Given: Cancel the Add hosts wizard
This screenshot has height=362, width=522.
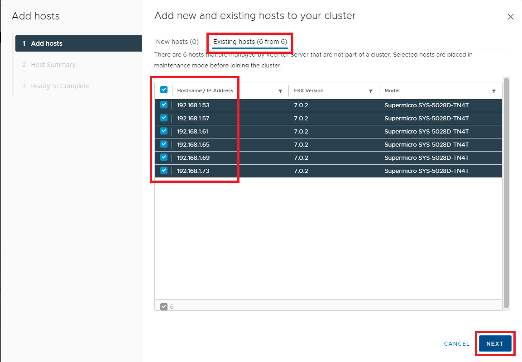Looking at the screenshot, I should click(x=456, y=343).
